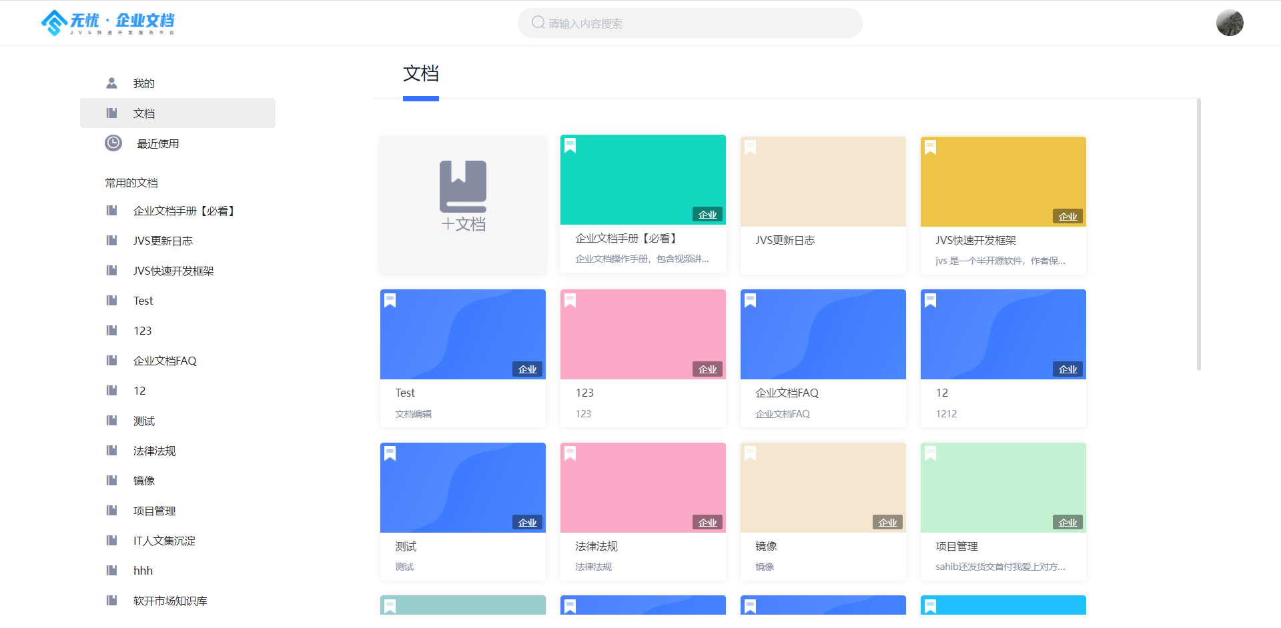Open 软开市场知识库 from the sidebar list

tap(170, 601)
